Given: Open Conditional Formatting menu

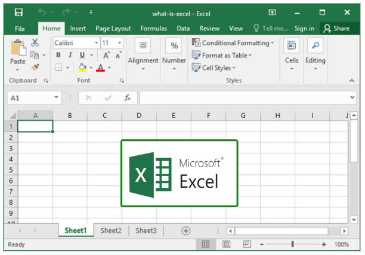Looking at the screenshot, I should pyautogui.click(x=233, y=43).
